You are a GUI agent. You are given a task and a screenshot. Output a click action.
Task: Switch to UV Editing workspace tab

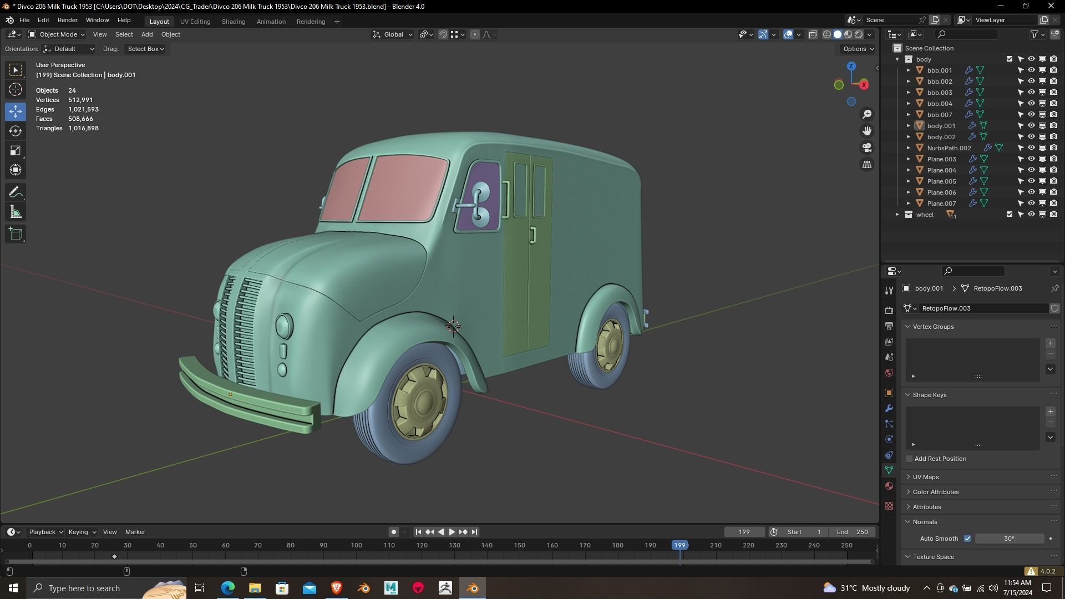tap(195, 22)
